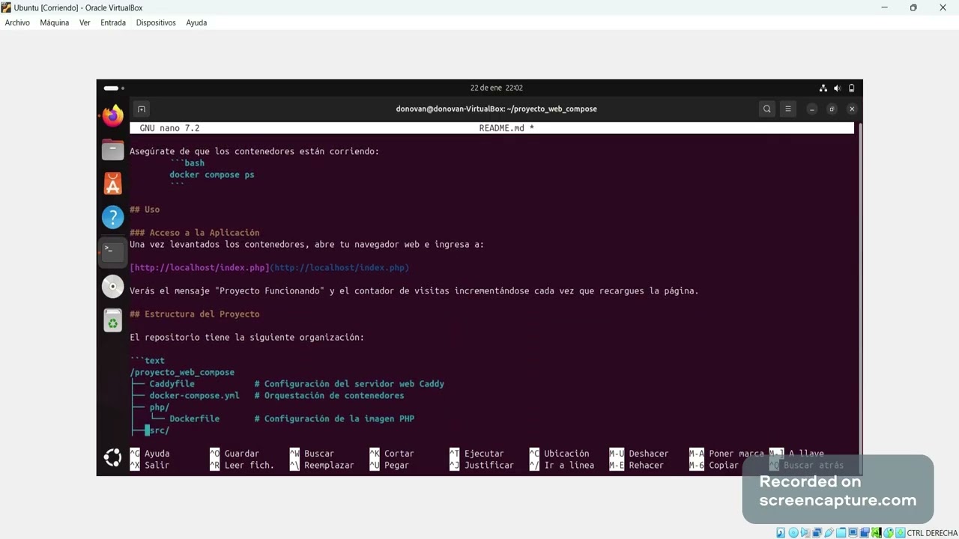Open the Ayuda menu
Screen dimensions: 959x539
coord(196,22)
